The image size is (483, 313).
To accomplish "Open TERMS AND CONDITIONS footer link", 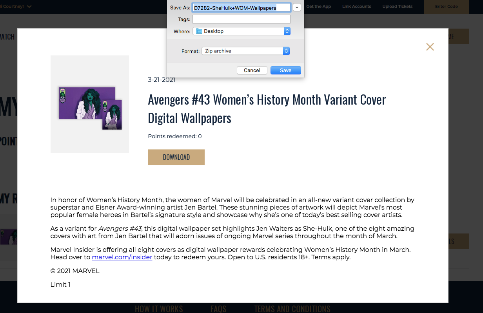I will pos(292,309).
